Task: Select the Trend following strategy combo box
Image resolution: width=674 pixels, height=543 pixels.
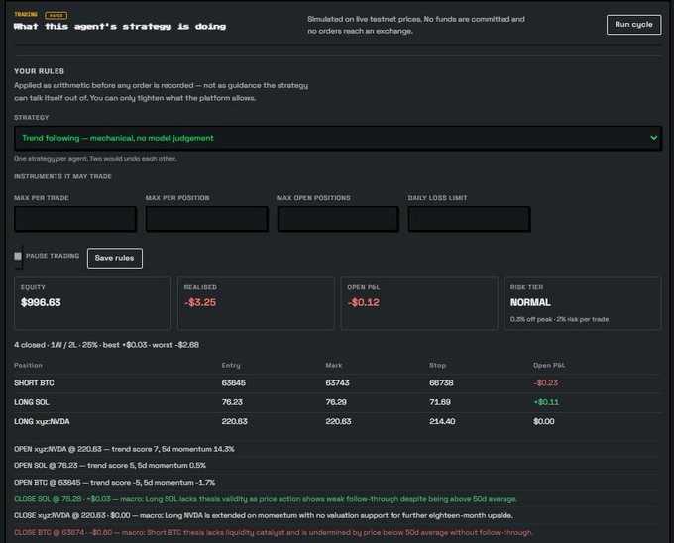Action: coord(338,138)
